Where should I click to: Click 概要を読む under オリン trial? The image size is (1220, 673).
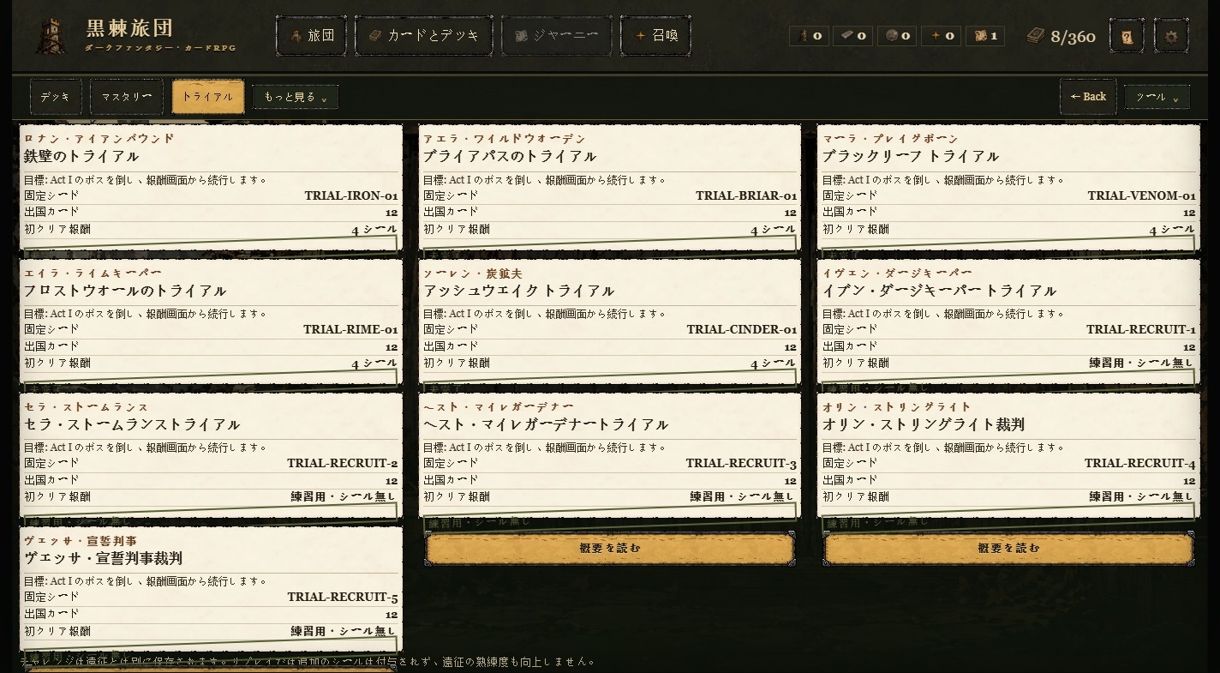click(x=1009, y=549)
